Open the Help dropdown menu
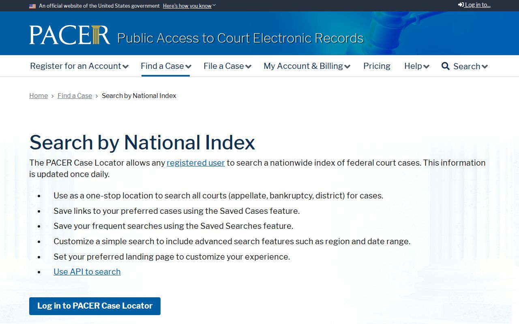 417,66
